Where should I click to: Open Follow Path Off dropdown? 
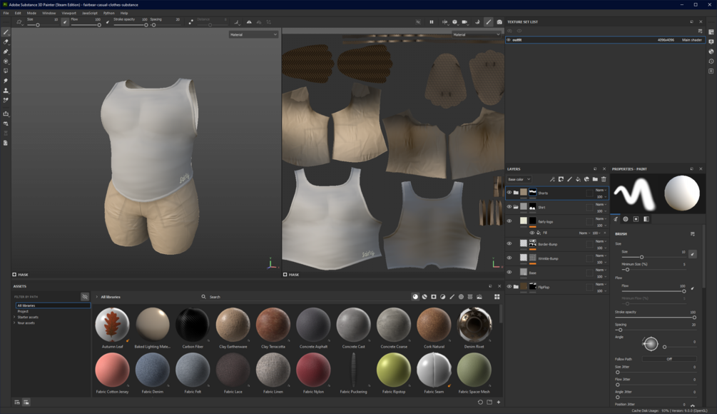pyautogui.click(x=669, y=359)
